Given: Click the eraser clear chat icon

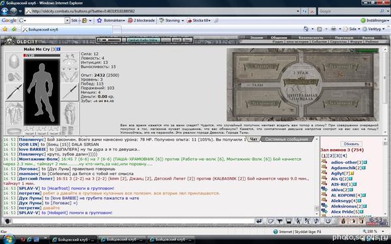Looking at the screenshot, I should 270,221.
